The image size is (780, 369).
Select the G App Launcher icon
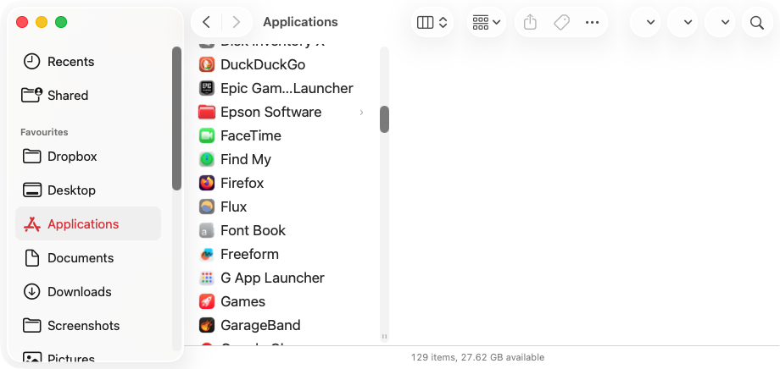(206, 278)
